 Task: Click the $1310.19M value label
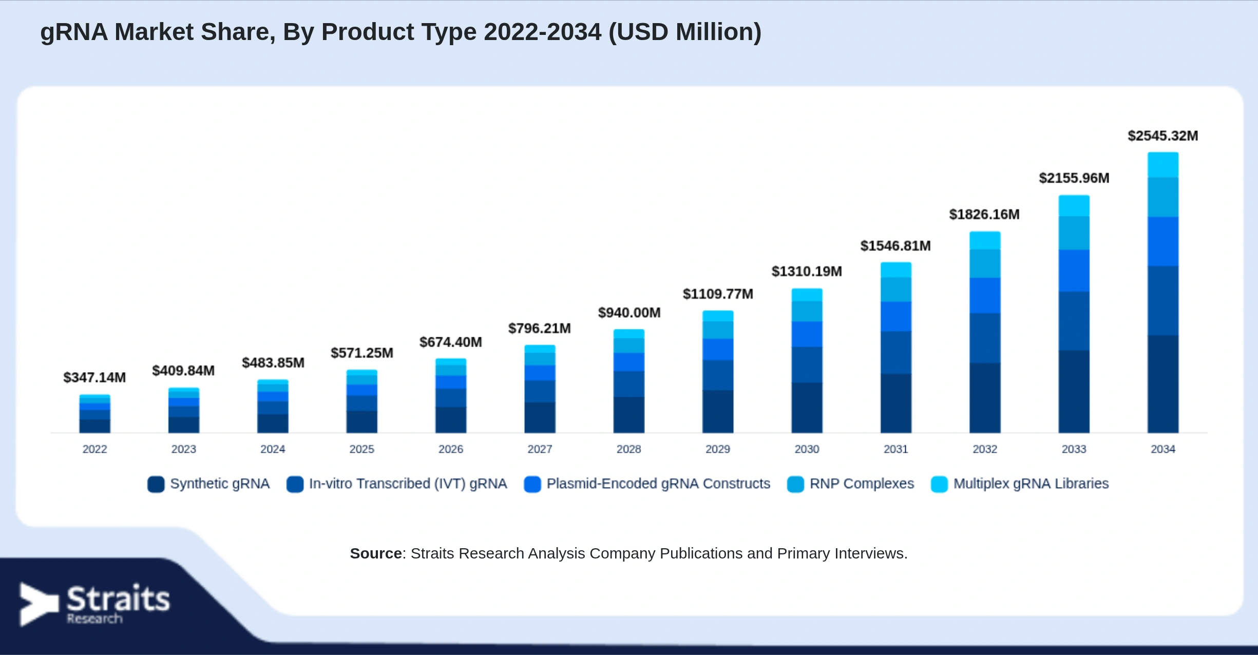point(807,272)
